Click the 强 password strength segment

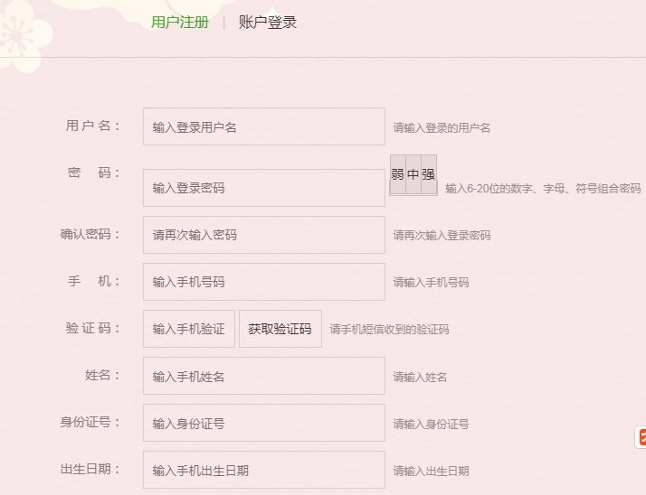[x=429, y=174]
